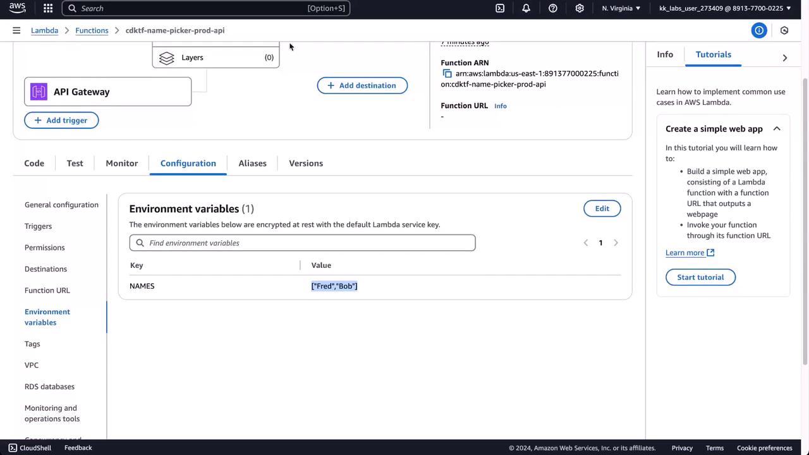The image size is (809, 455).
Task: Click the NAMES key cell
Action: click(142, 286)
